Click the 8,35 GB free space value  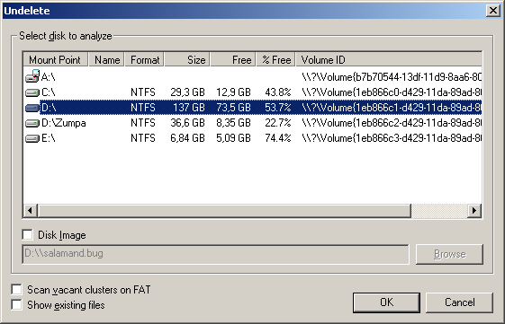point(233,123)
